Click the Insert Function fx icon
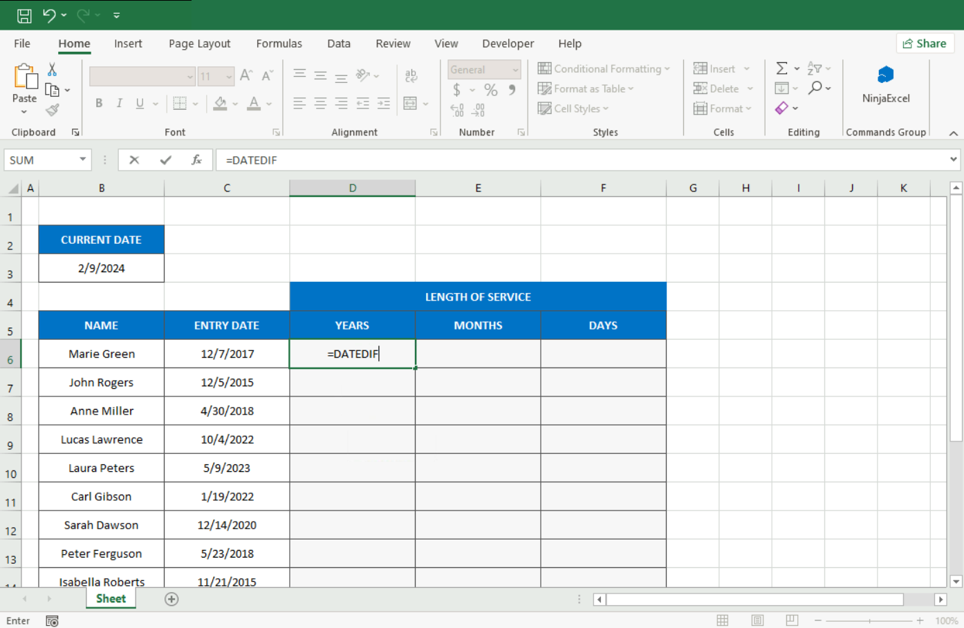This screenshot has width=964, height=628. (196, 160)
